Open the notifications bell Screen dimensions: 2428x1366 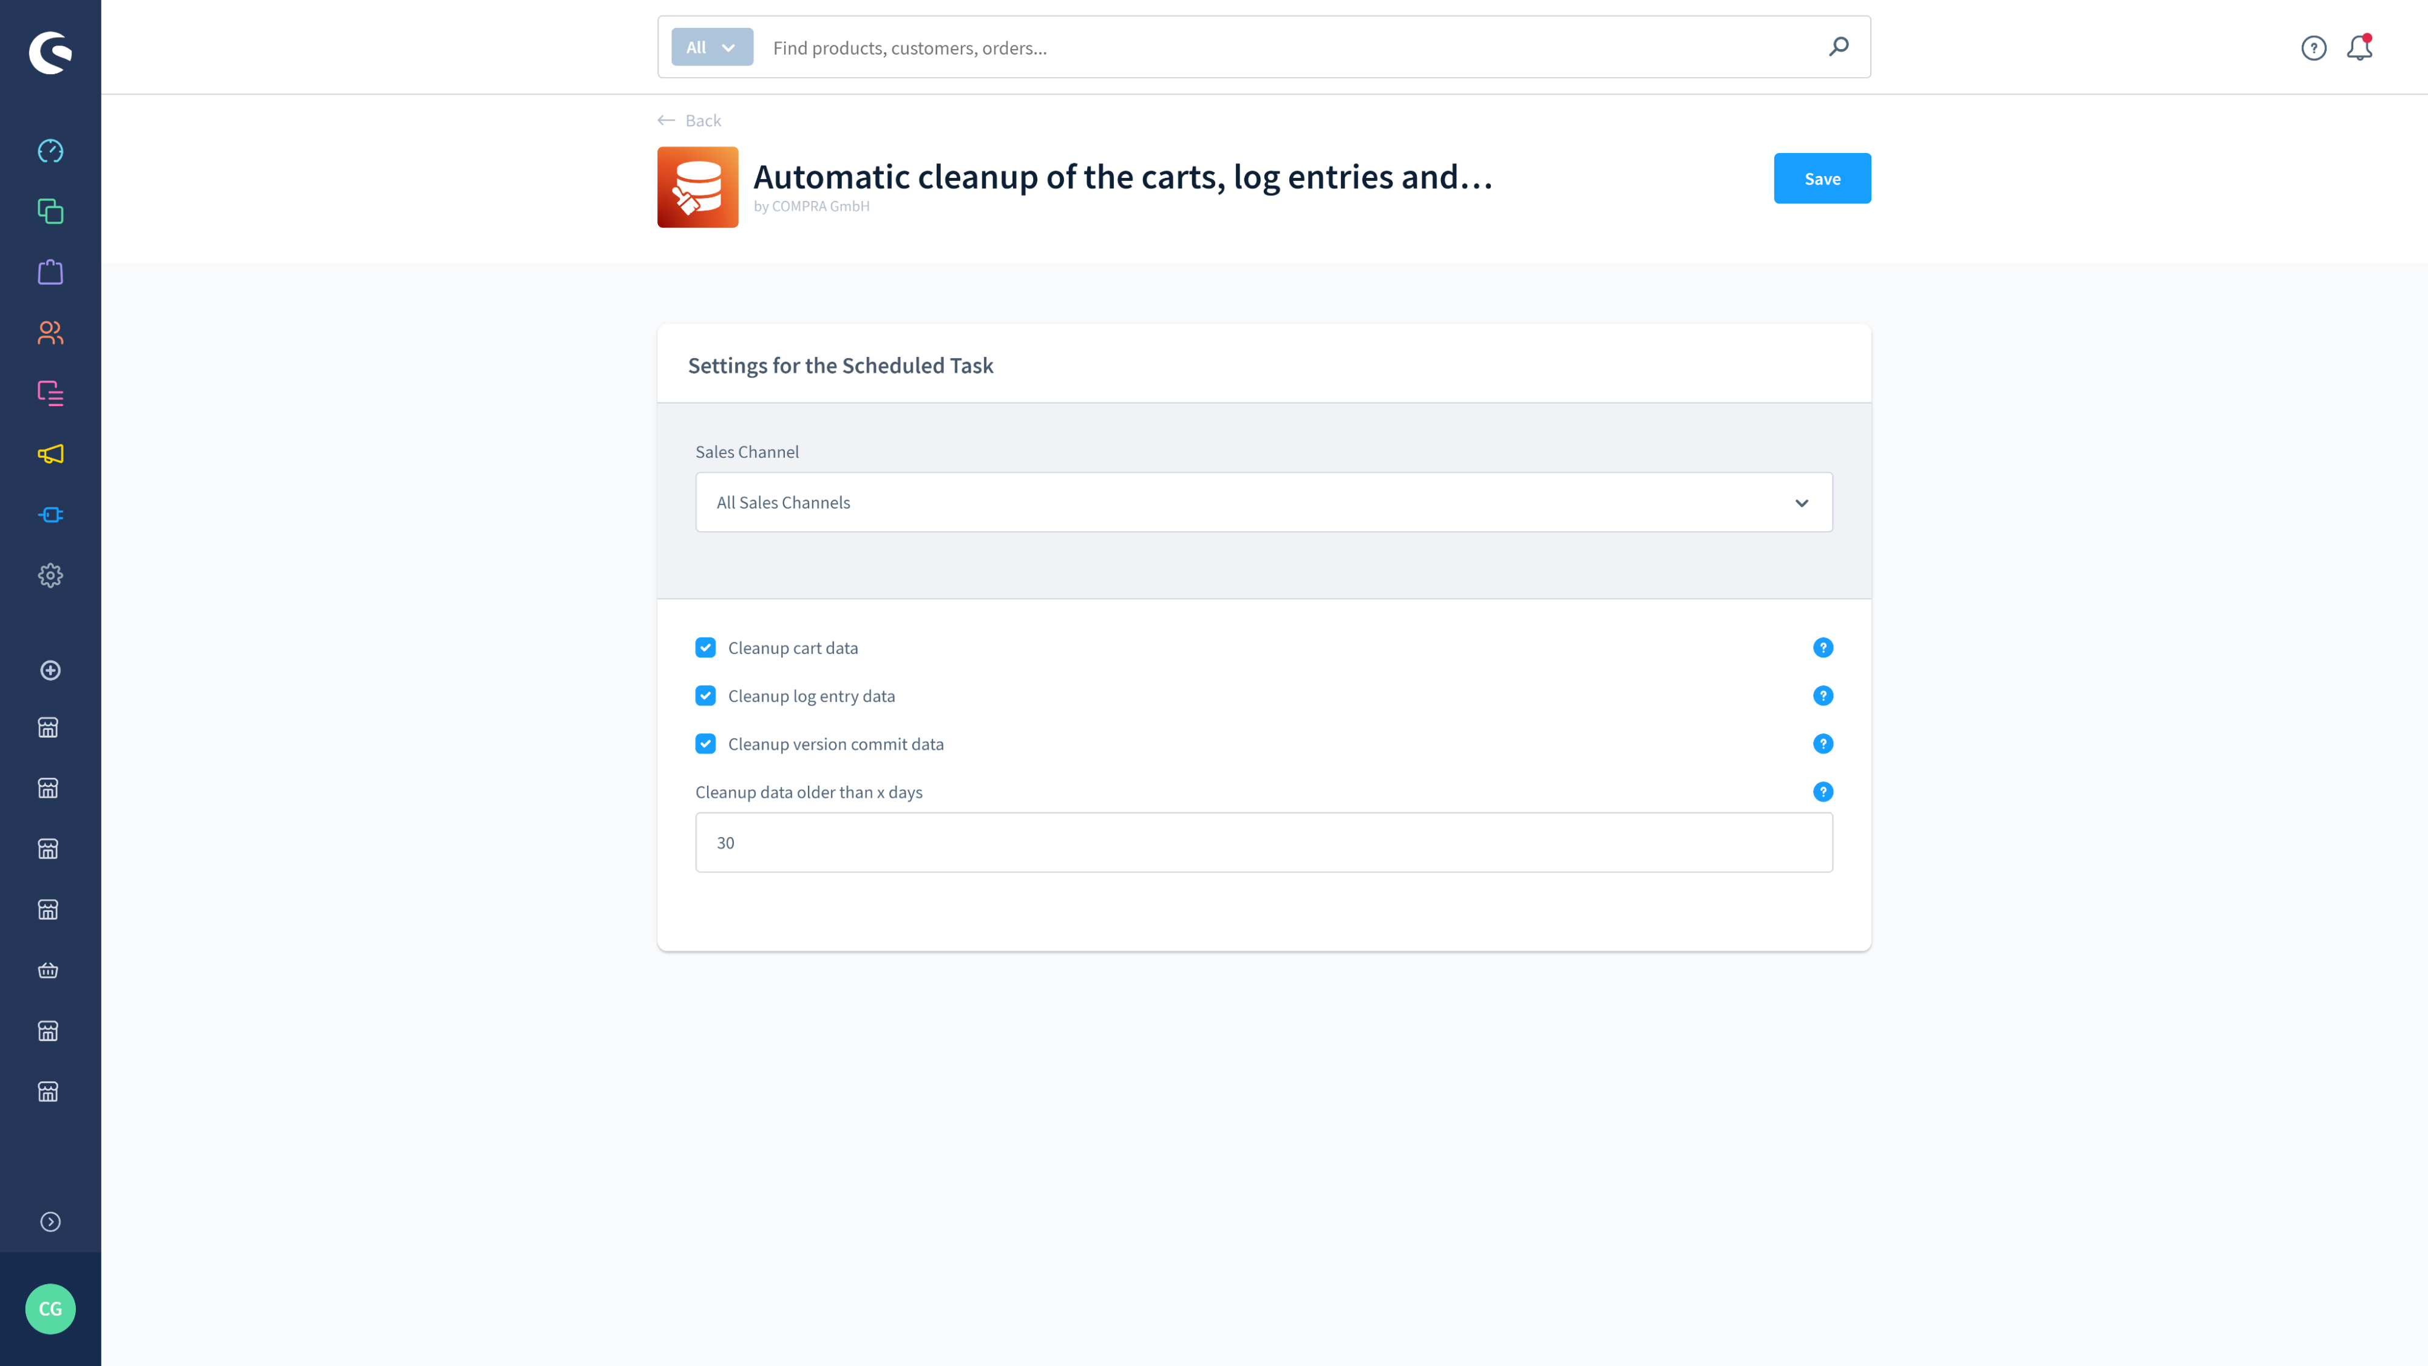(2359, 47)
